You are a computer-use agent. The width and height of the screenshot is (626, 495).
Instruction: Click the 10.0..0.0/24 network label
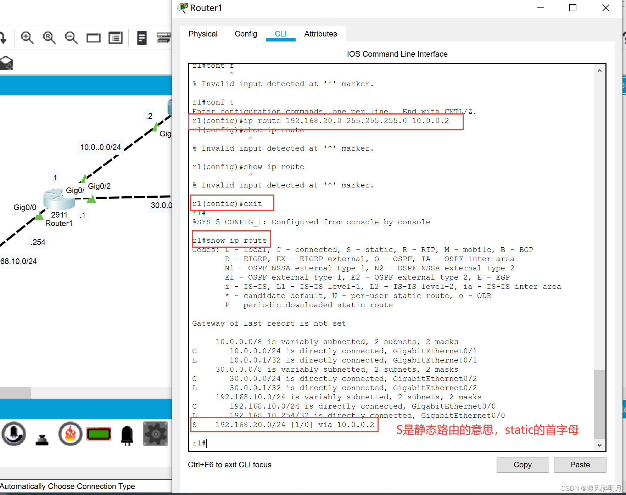(100, 147)
